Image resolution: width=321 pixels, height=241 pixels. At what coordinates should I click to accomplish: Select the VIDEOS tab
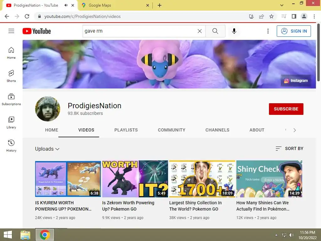tap(86, 130)
